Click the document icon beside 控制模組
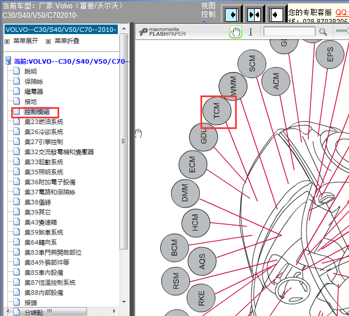 pos(16,111)
